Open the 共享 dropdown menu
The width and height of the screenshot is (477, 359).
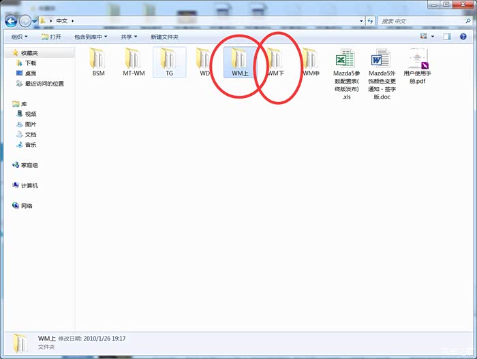(x=129, y=37)
